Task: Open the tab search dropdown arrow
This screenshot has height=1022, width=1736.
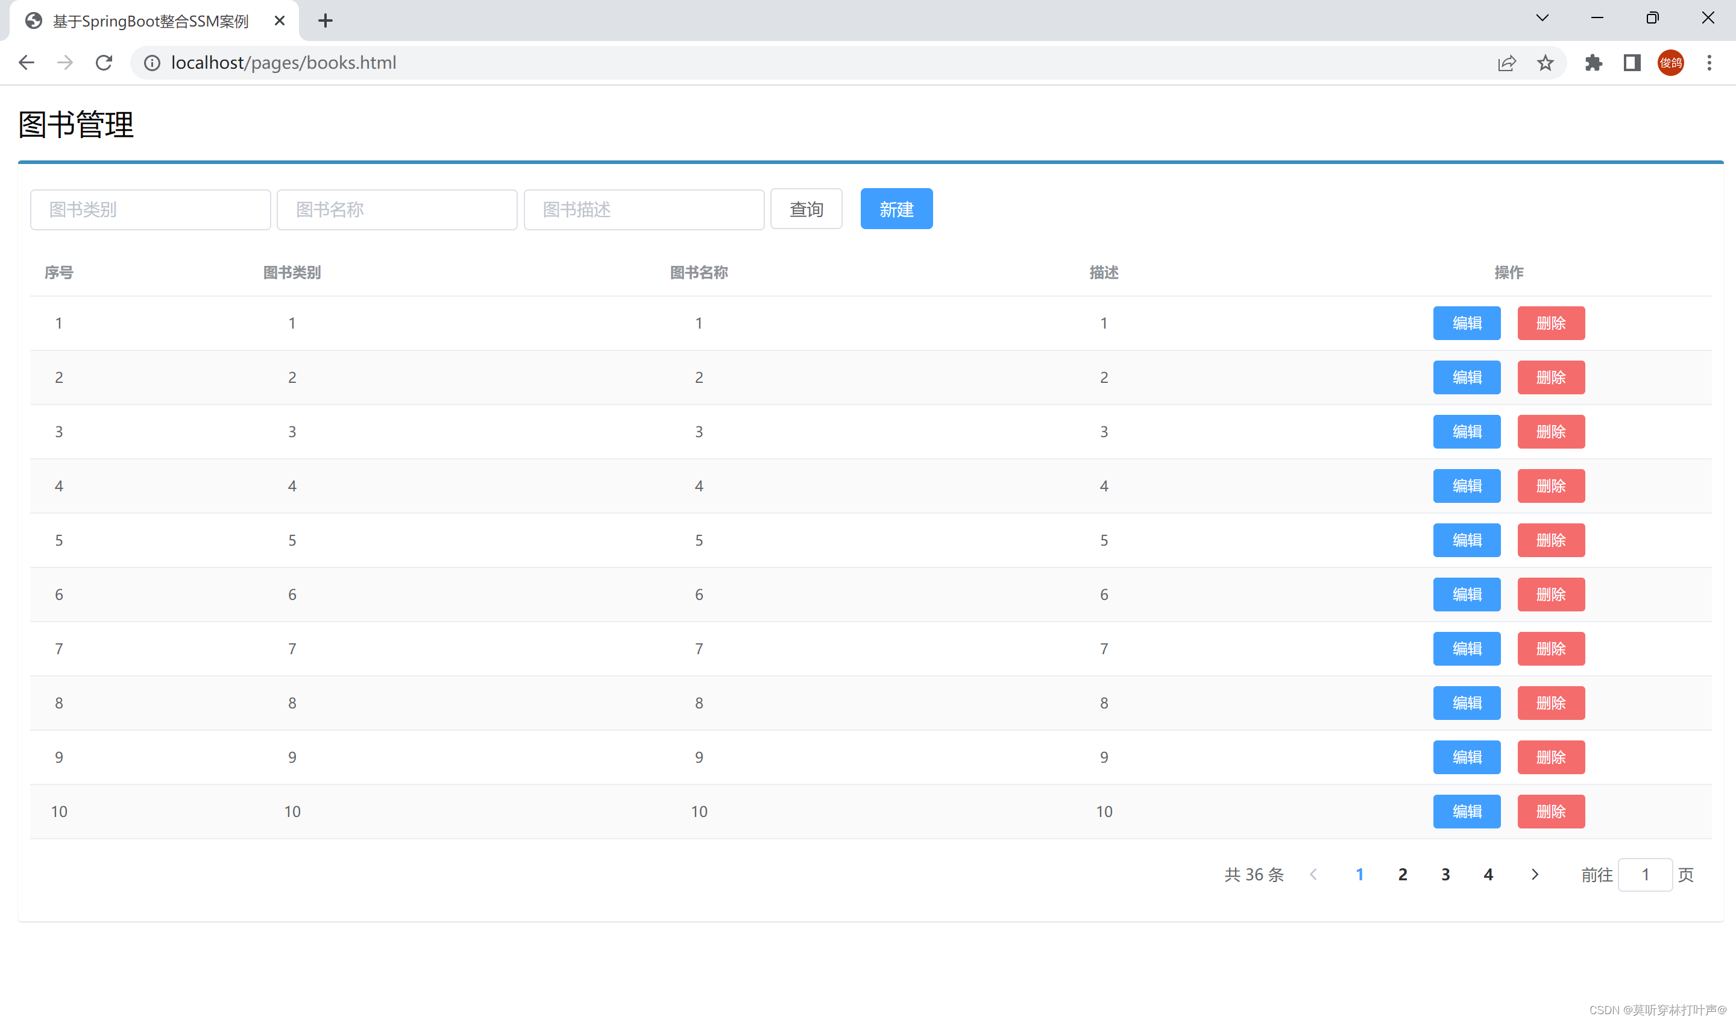Action: pyautogui.click(x=1543, y=18)
